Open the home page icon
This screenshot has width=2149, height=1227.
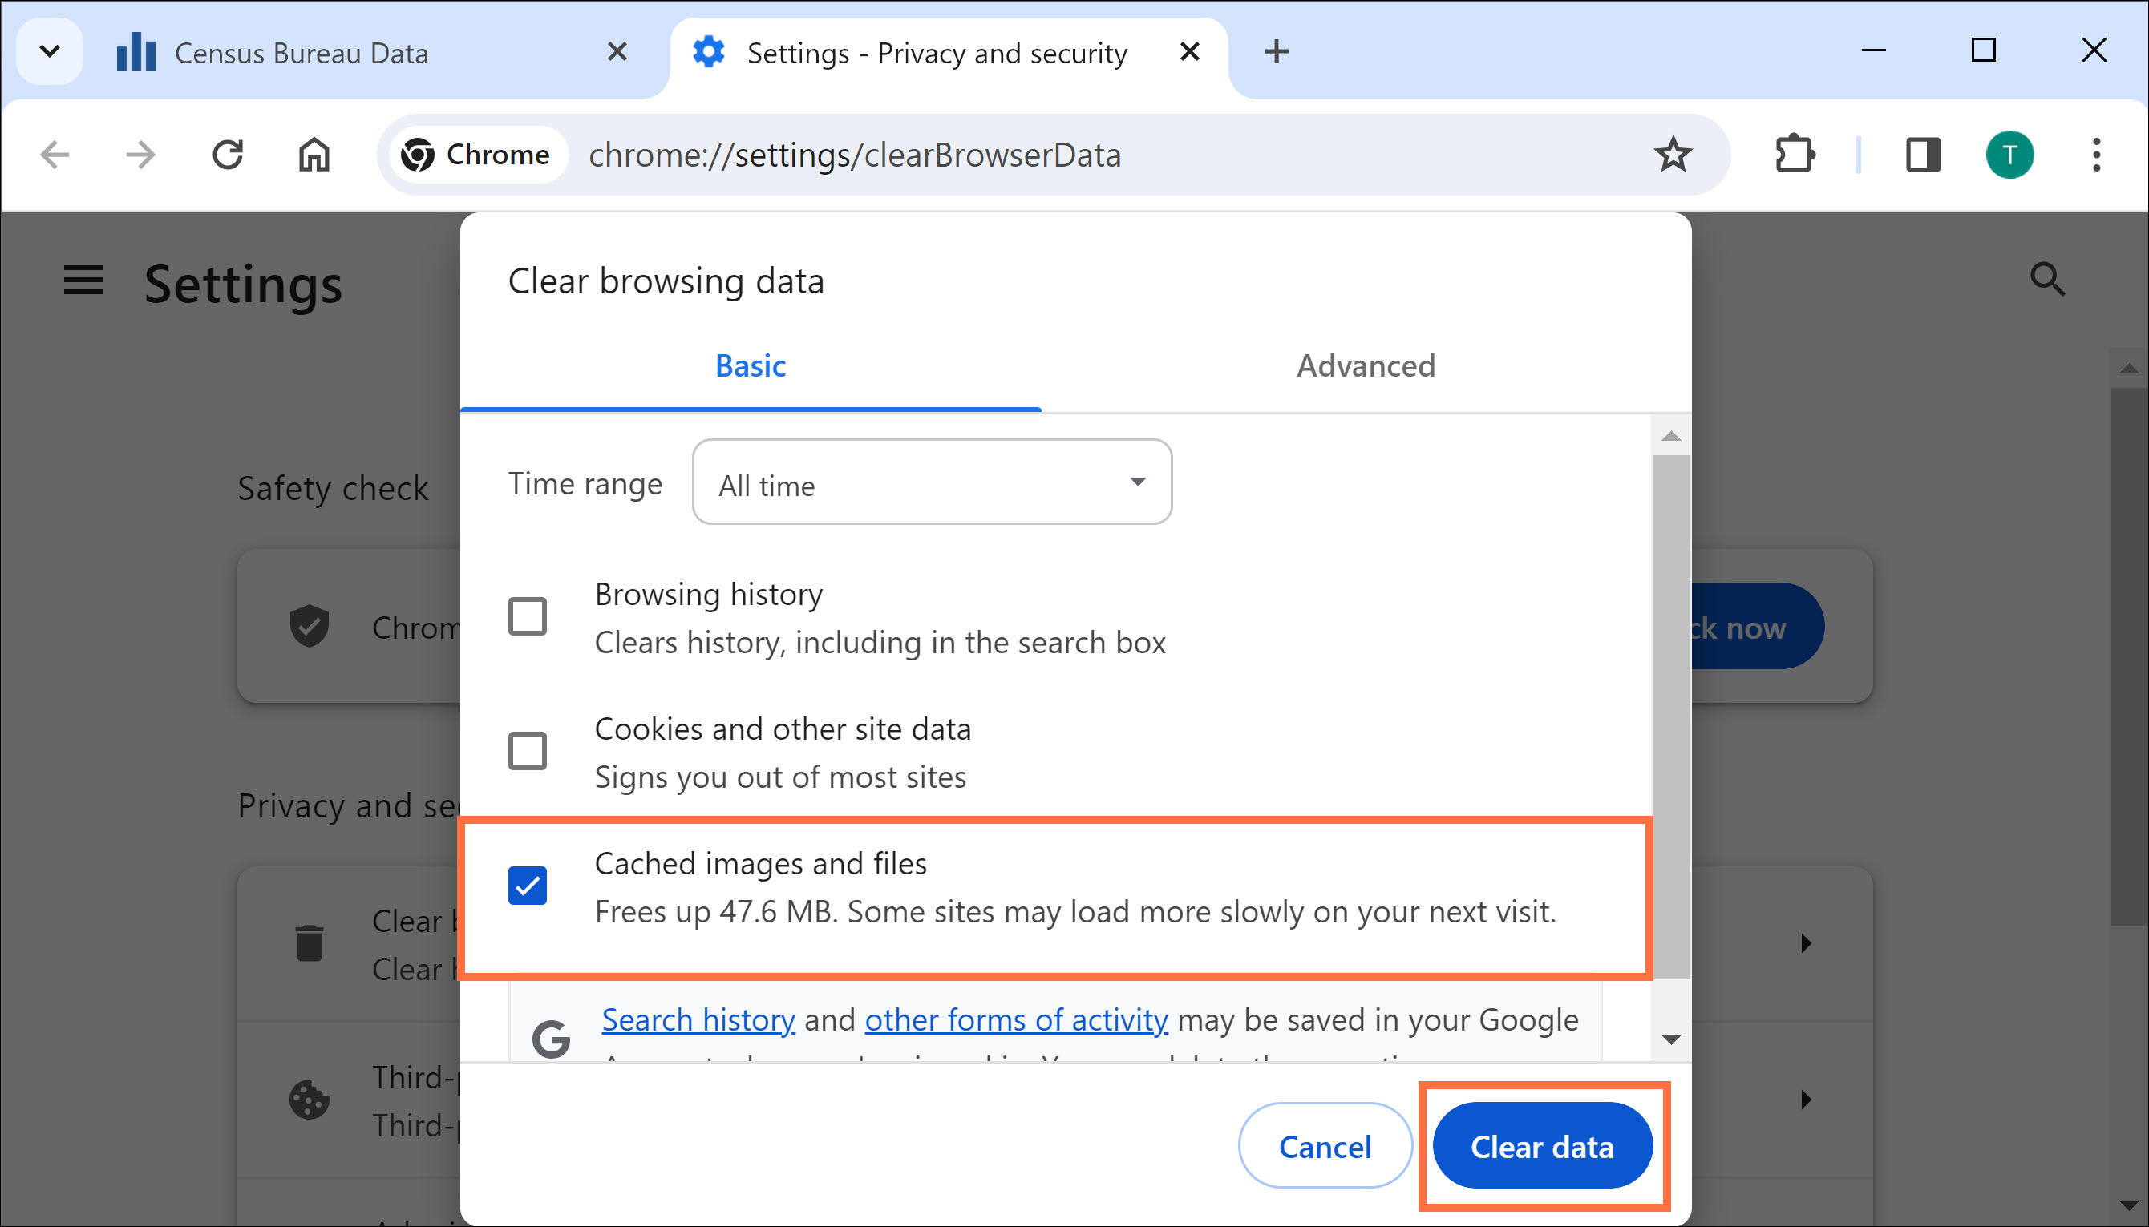312,154
